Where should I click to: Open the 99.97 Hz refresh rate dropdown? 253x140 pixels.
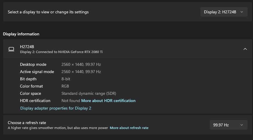(x=228, y=125)
